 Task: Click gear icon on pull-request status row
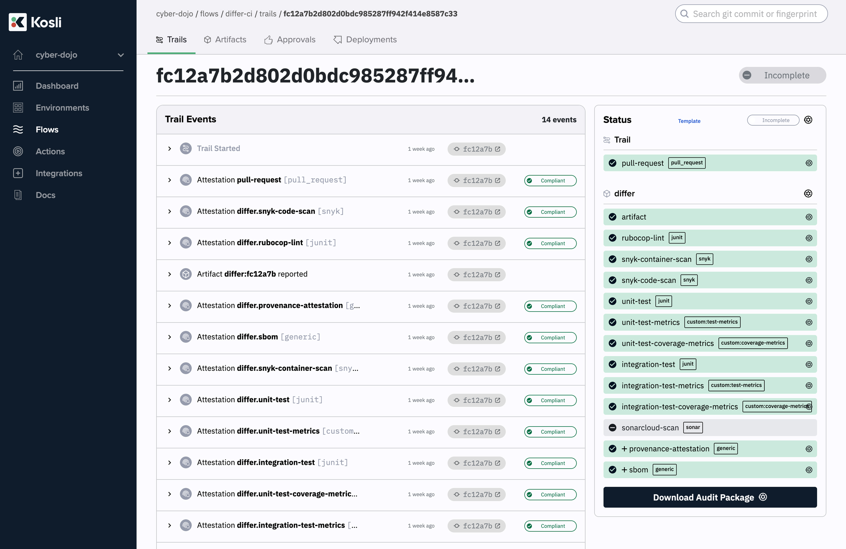click(x=809, y=163)
